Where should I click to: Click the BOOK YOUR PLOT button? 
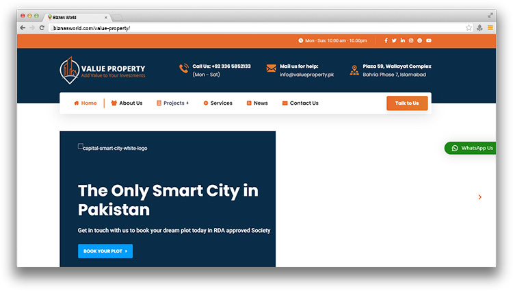(105, 251)
